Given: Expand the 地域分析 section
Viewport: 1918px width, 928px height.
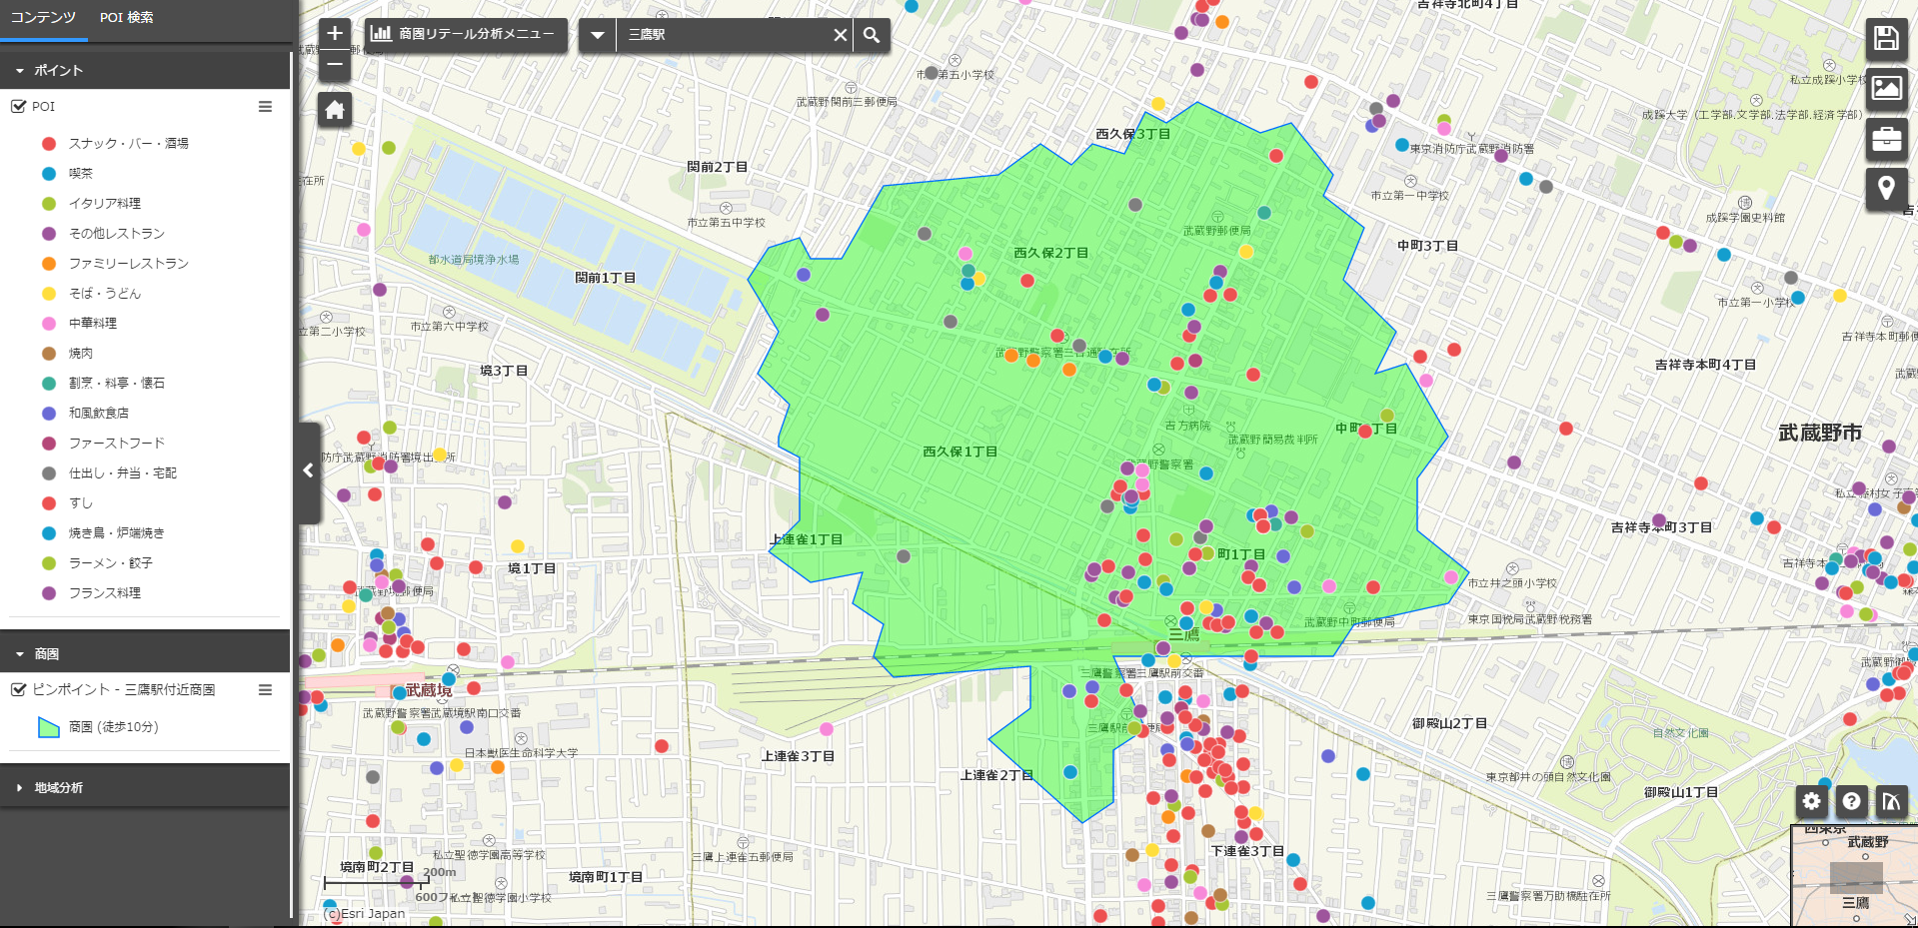Looking at the screenshot, I should 20,788.
